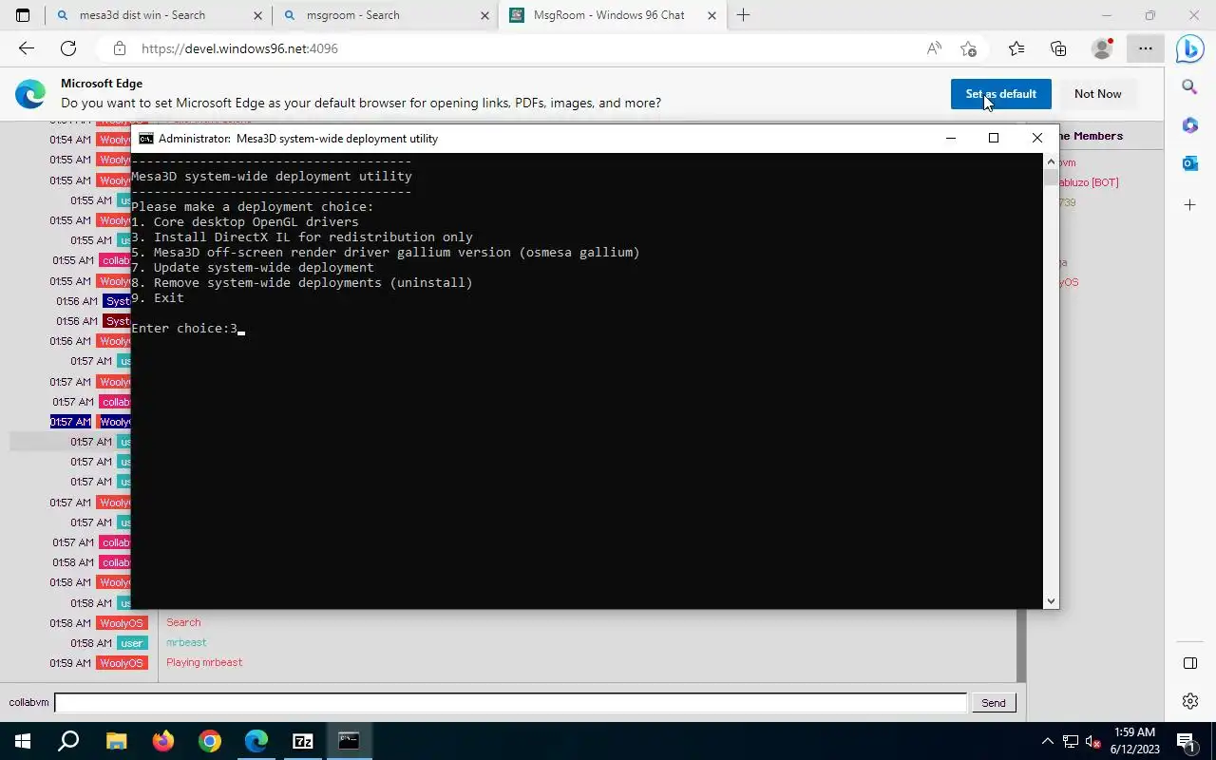Image resolution: width=1216 pixels, height=760 pixels.
Task: Click the mrbeast chat message
Action: 186,643
